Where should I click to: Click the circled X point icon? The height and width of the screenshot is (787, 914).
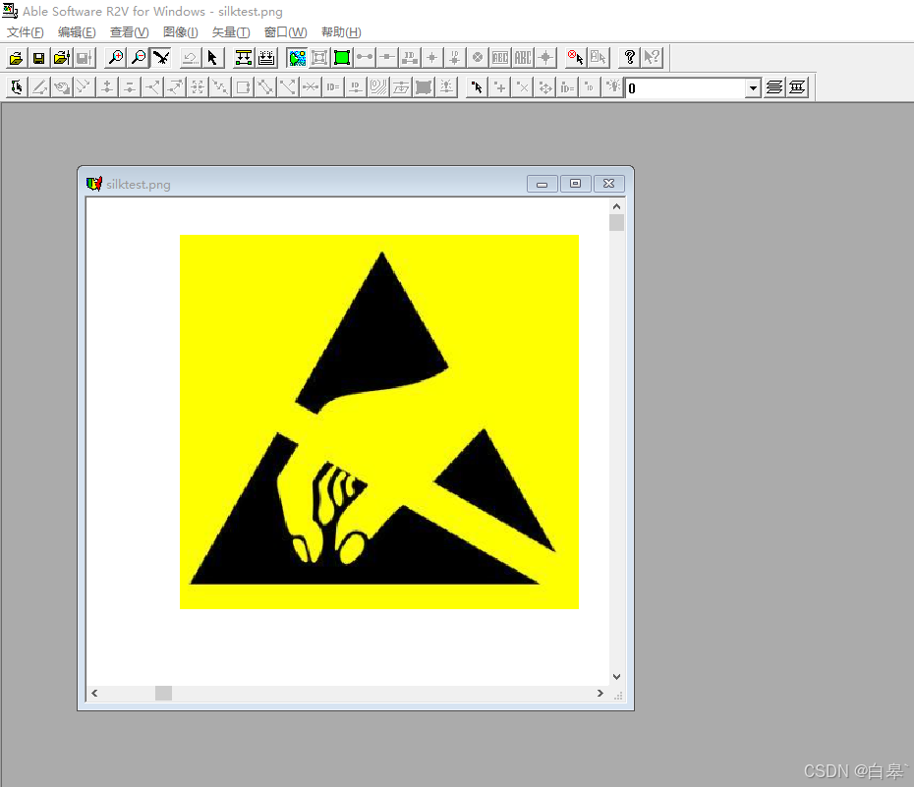coord(478,58)
